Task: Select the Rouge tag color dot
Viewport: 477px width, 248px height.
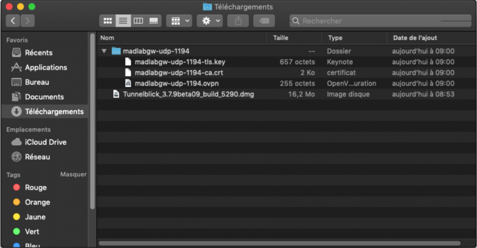Action: 16,187
